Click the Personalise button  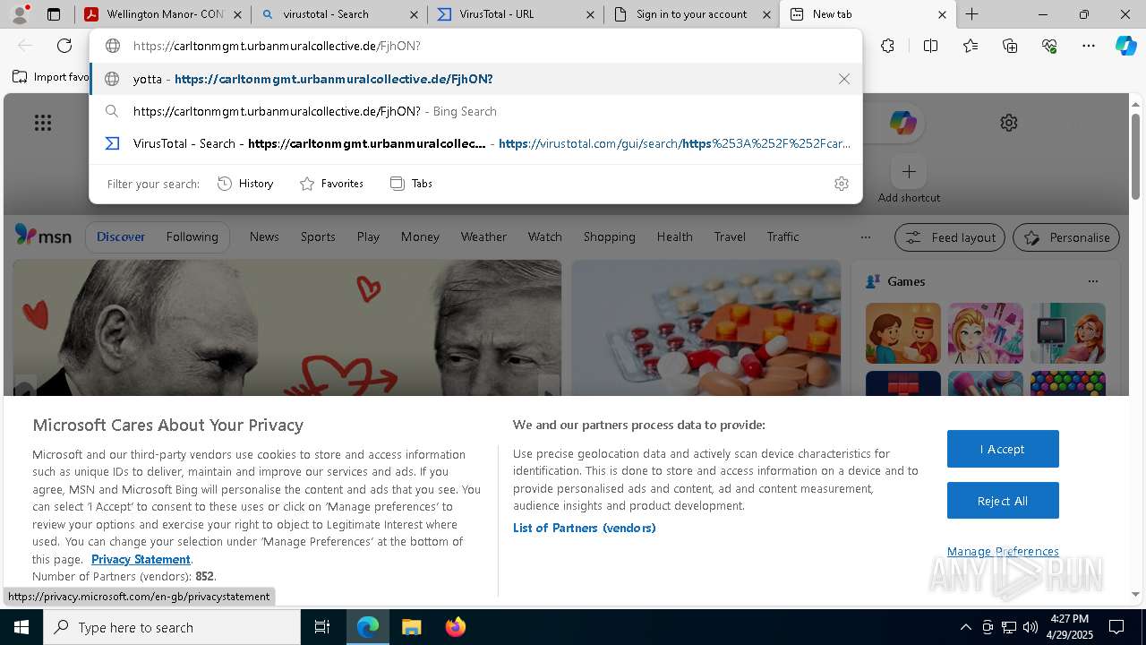pos(1066,237)
